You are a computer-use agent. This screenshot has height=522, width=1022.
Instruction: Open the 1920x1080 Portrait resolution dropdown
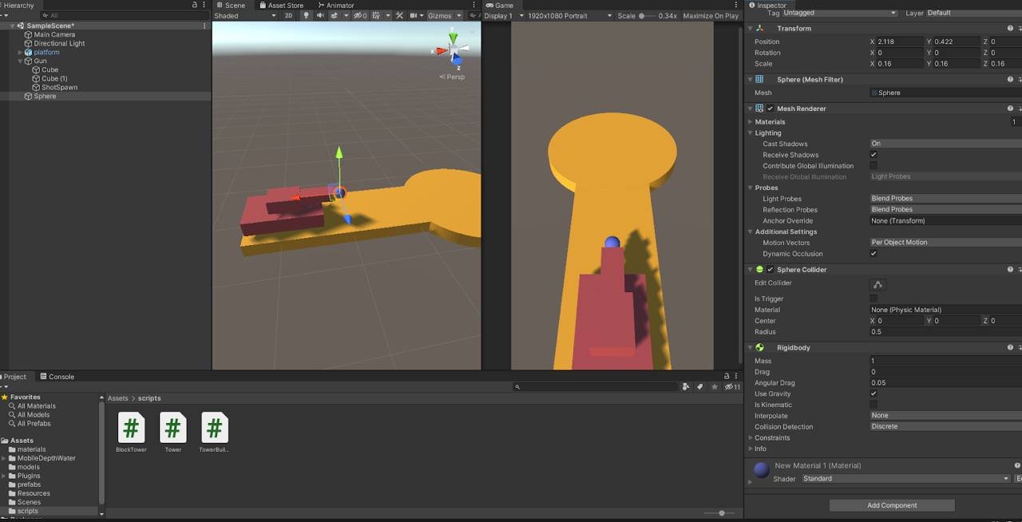[570, 15]
